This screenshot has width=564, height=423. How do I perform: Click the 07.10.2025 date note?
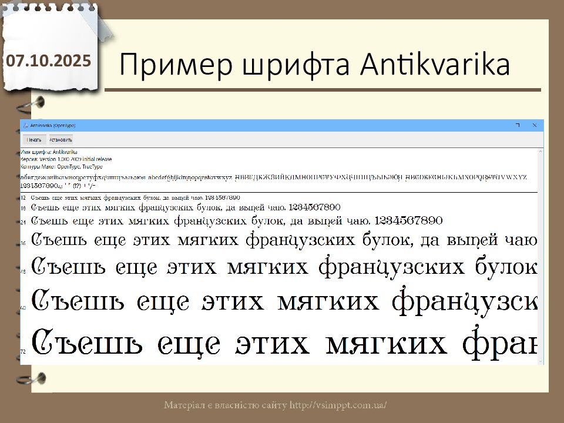tap(49, 60)
